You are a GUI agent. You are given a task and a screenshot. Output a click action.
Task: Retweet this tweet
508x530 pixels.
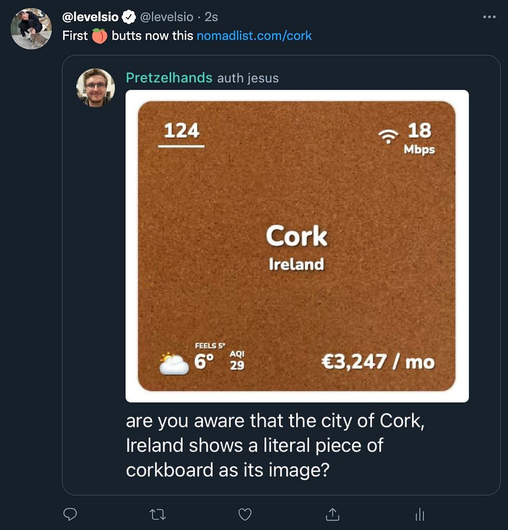pos(157,514)
